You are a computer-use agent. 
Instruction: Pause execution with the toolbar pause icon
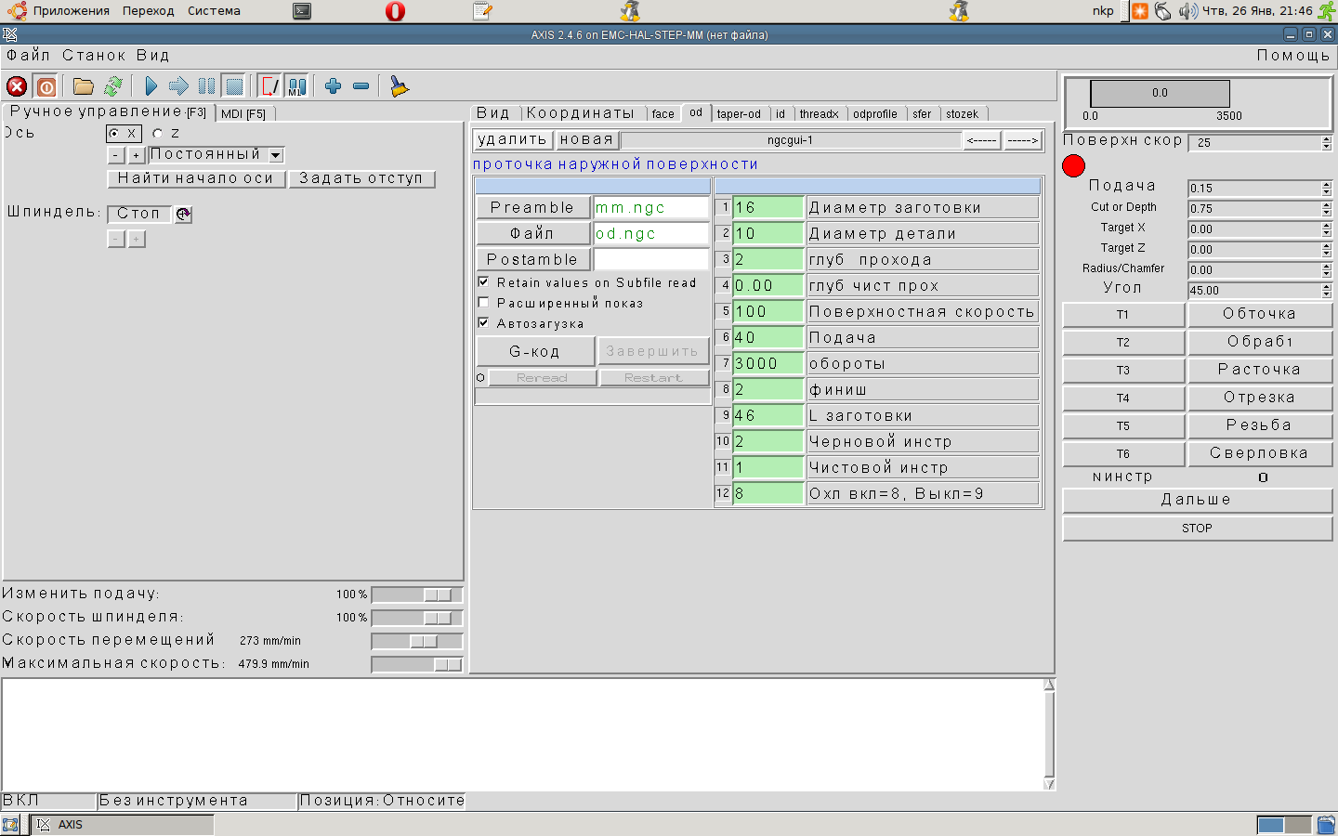click(206, 86)
